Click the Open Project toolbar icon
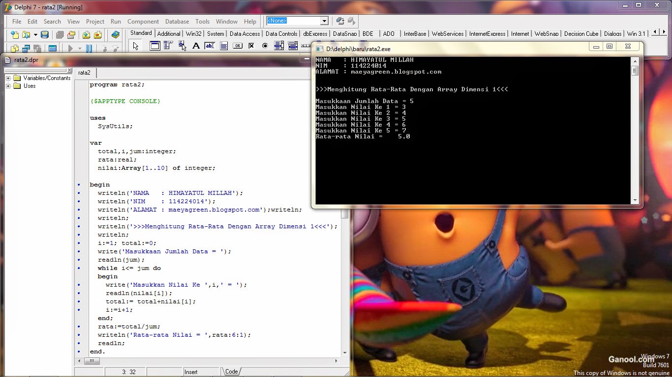672x377 pixels. tap(71, 35)
